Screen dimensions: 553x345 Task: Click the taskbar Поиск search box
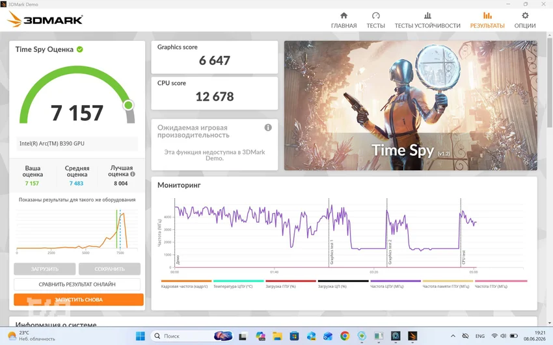[x=192, y=336]
